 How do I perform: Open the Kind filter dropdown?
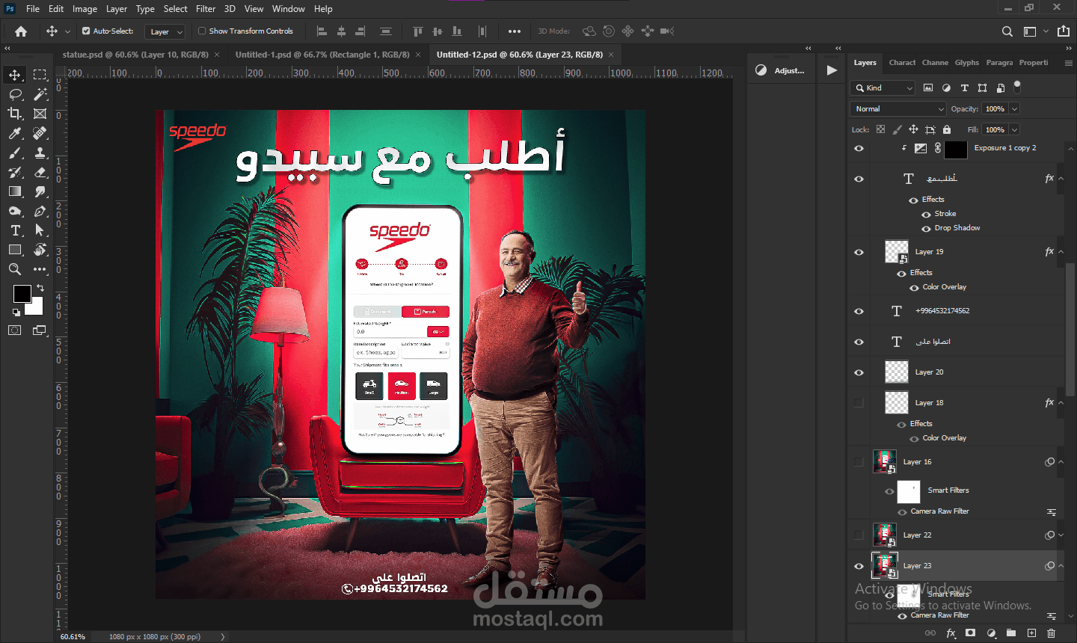tap(884, 88)
